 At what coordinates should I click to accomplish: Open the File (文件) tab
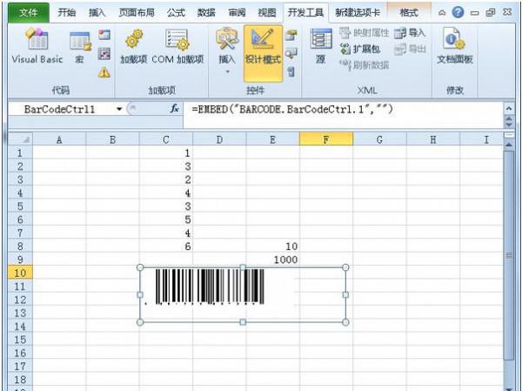point(29,12)
